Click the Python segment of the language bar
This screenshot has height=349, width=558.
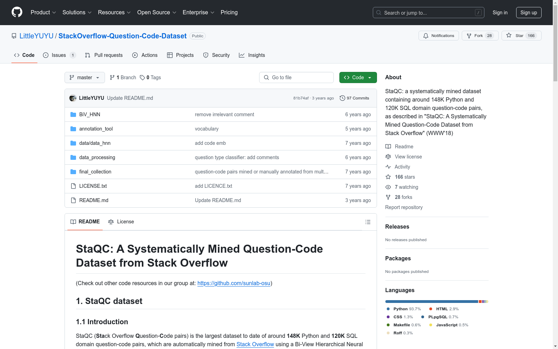[x=432, y=302]
